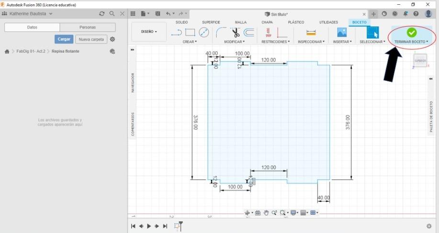This screenshot has height=233, width=439.
Task: Close the Sin título document tab
Action: point(364,14)
